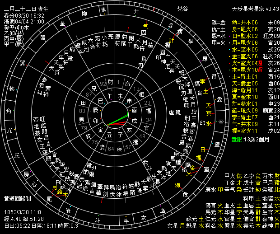Select the yellow 冥 marker near 婁

coord(209,112)
